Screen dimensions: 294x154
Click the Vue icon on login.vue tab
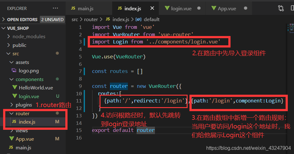click(167, 8)
